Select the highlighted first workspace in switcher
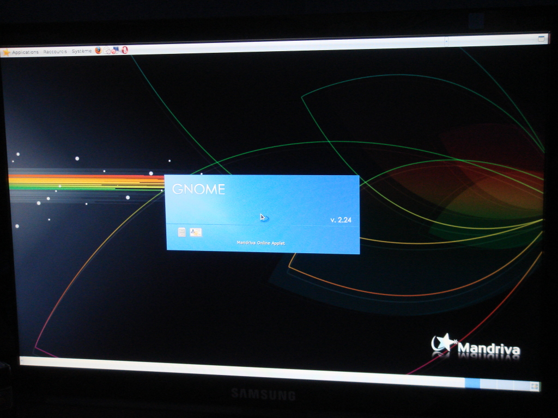Image resolution: width=558 pixels, height=418 pixels. [x=472, y=383]
